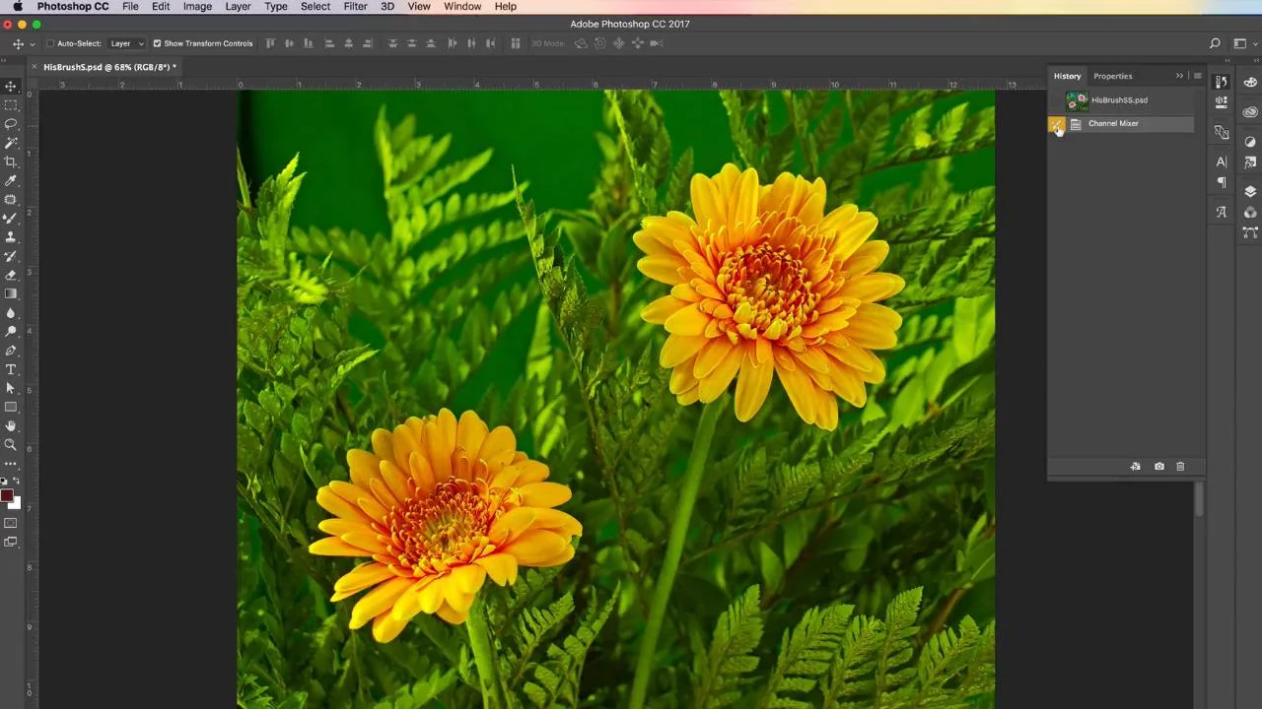The image size is (1262, 709).
Task: Select the Horizontal Type tool
Action: (x=11, y=369)
